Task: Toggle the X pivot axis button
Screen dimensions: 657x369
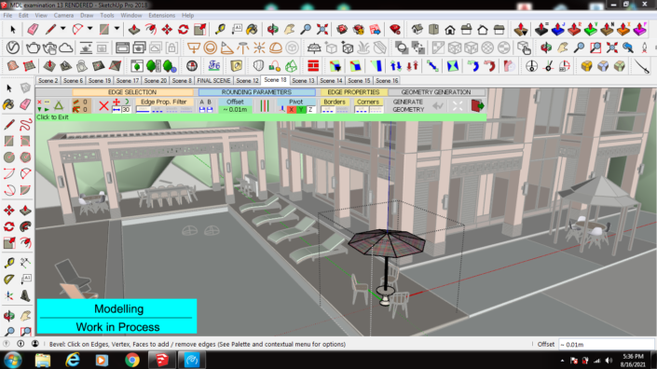Action: (292, 110)
